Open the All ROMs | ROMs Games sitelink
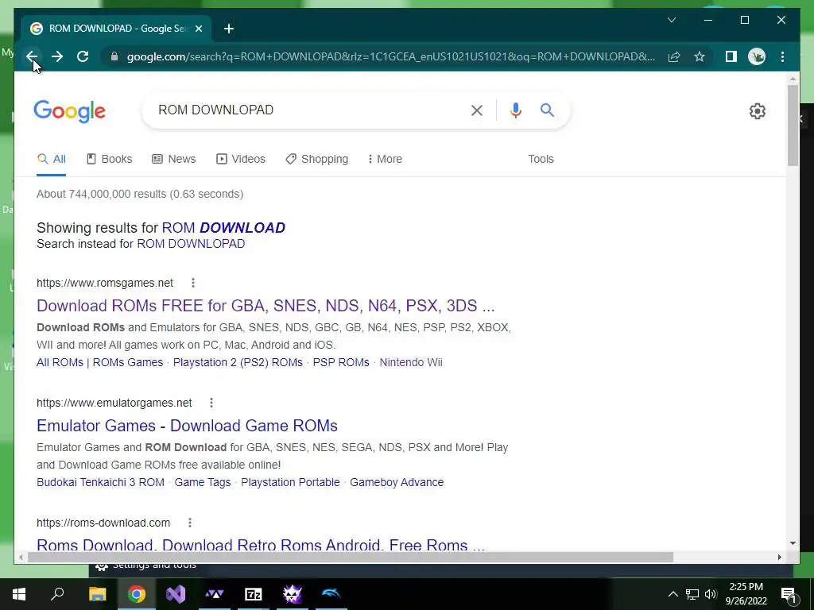814x610 pixels. [99, 362]
